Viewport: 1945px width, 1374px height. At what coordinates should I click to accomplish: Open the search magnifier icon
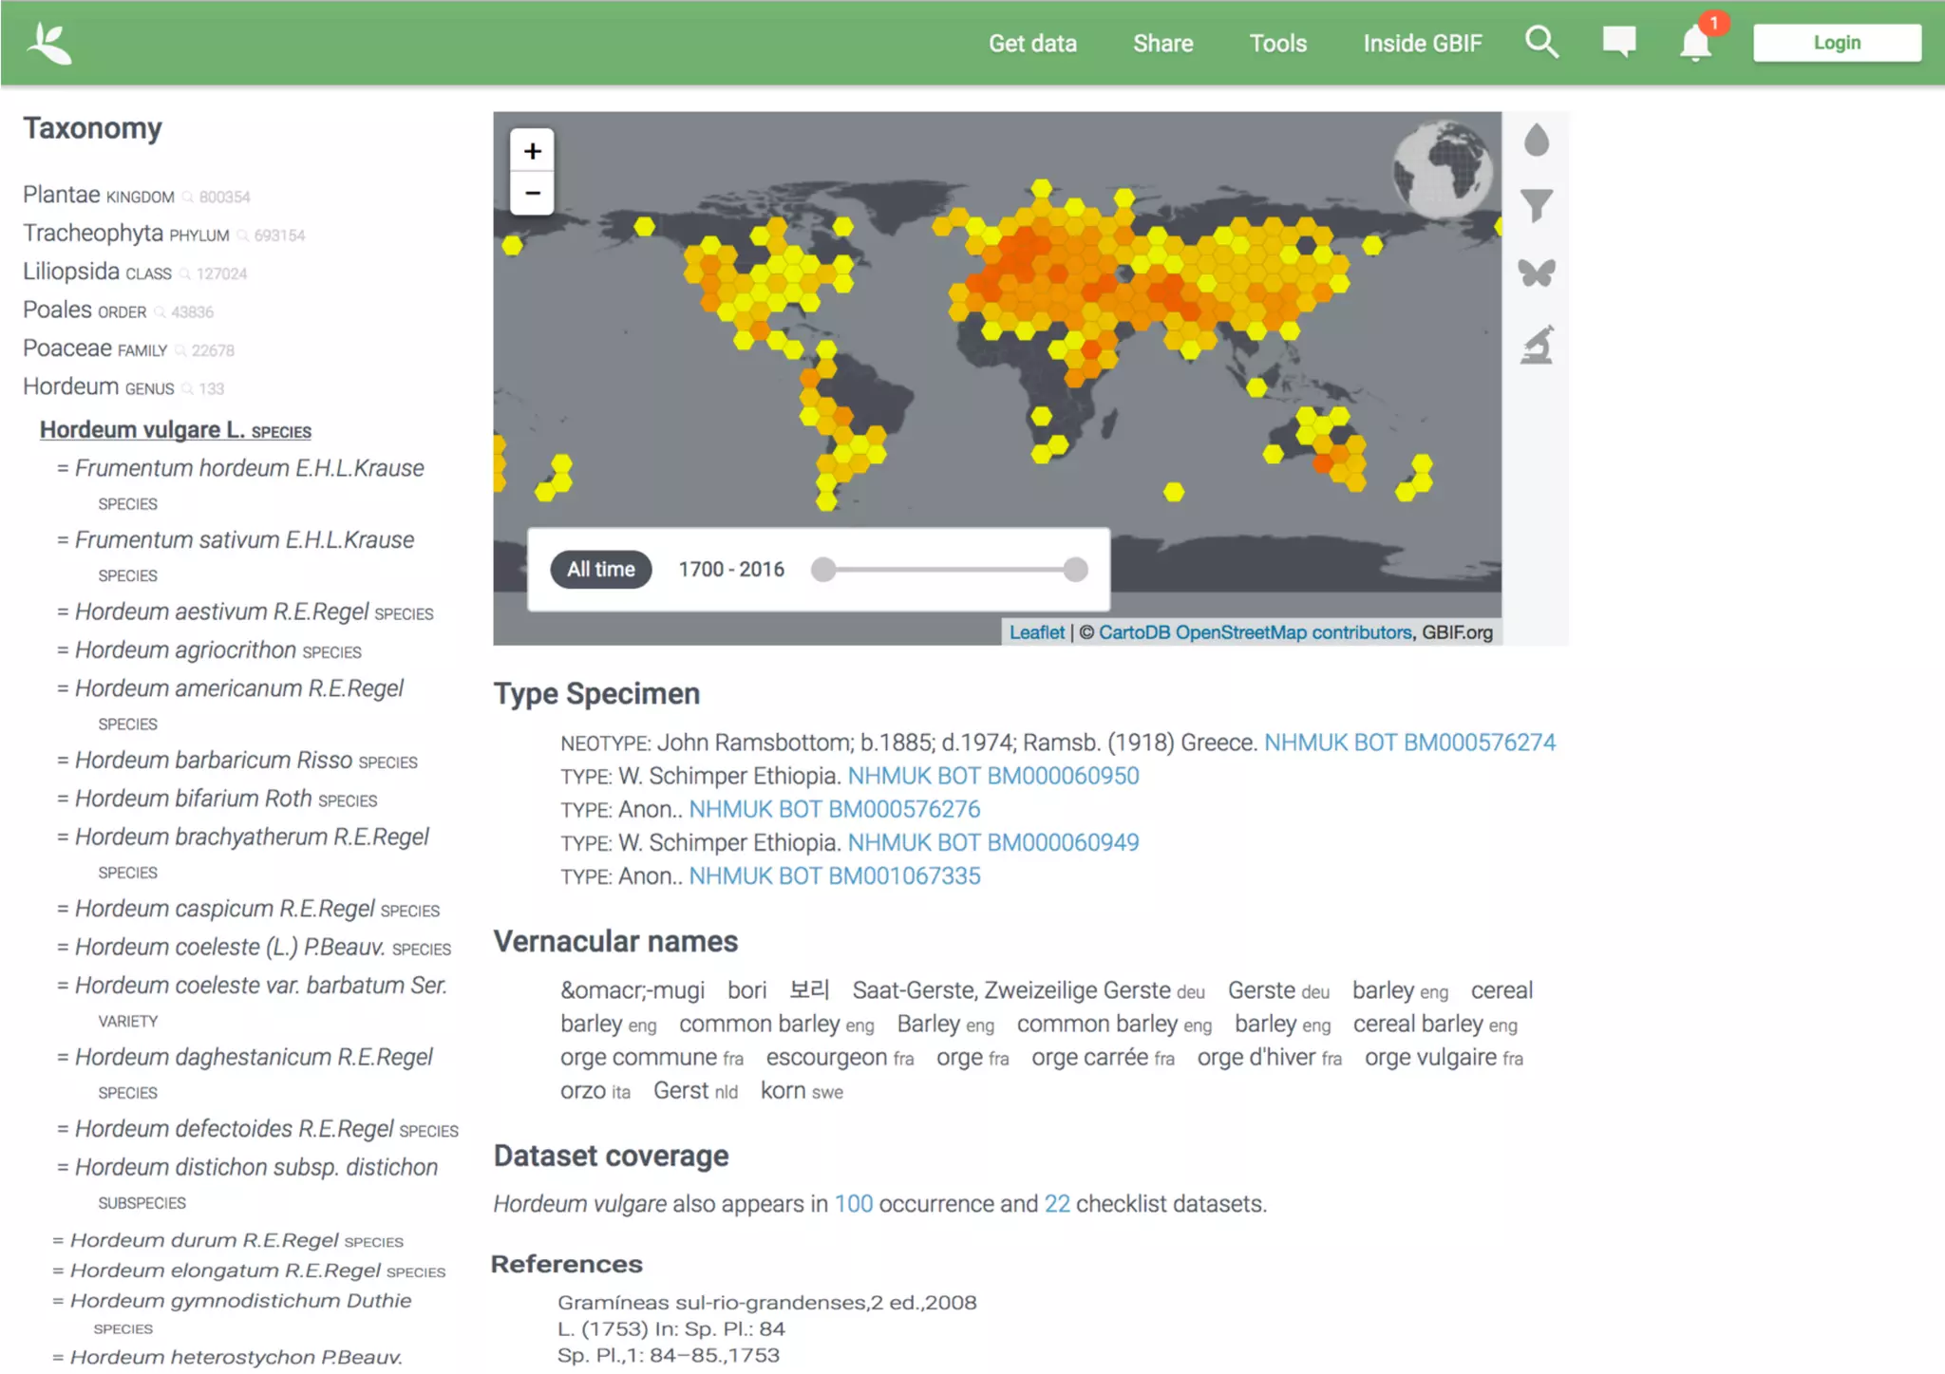[1540, 42]
